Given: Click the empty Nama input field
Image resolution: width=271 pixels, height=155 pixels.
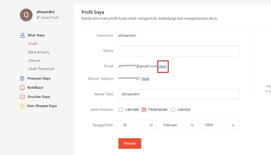Looking at the screenshot, I should tap(179, 51).
